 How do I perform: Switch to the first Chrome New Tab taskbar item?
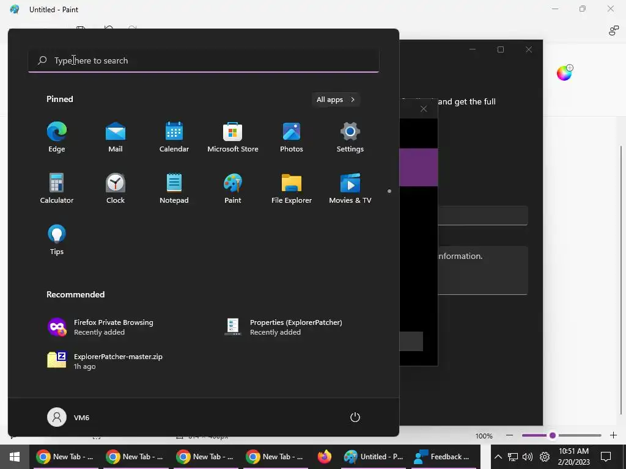tap(65, 457)
